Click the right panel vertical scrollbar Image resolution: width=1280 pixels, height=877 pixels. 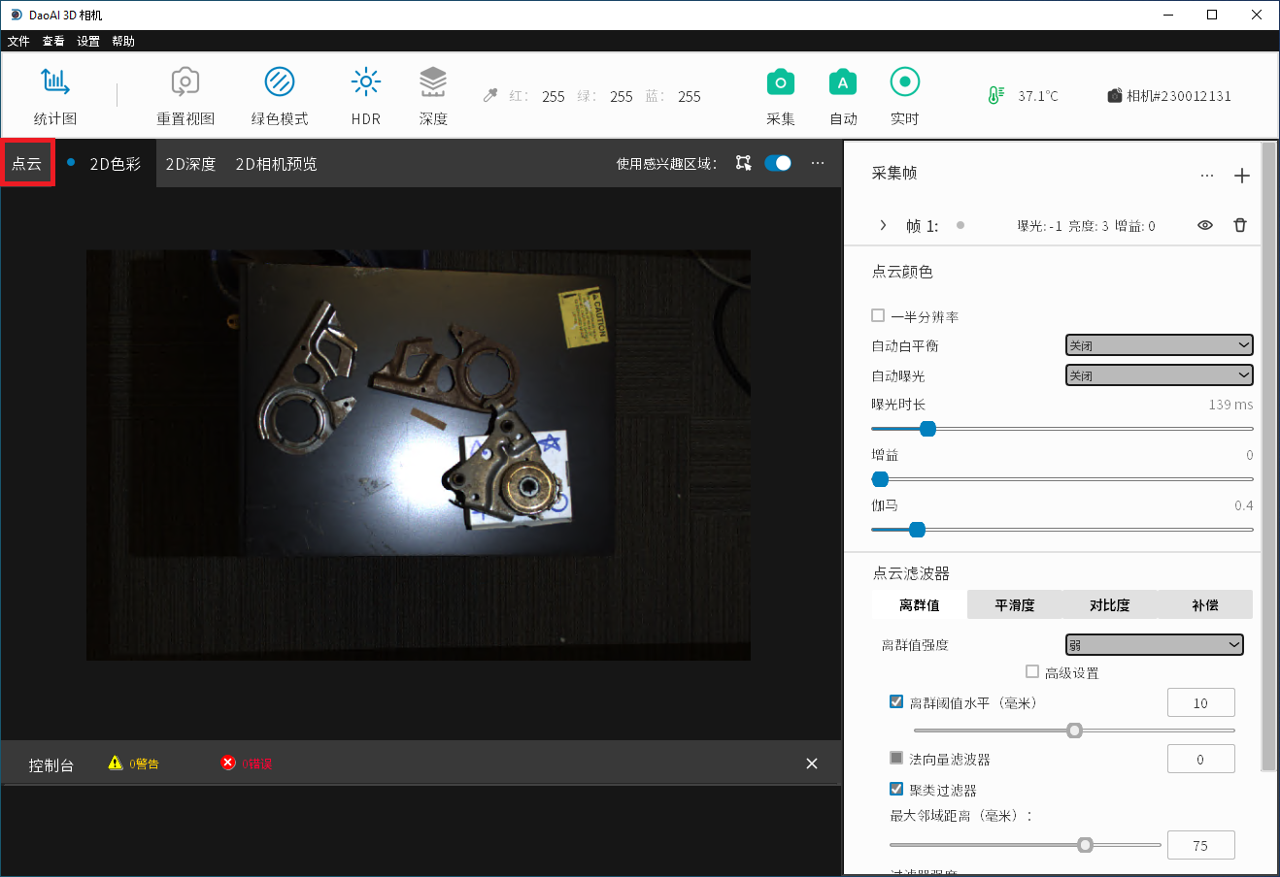[1268, 456]
